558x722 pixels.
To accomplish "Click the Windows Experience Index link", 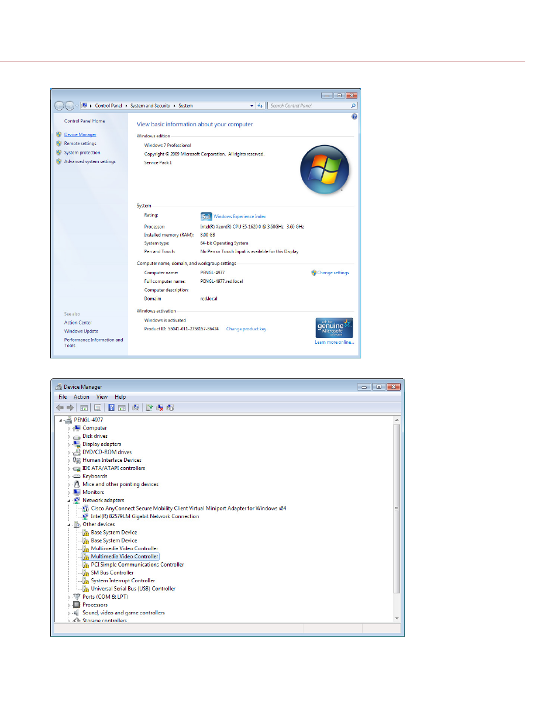I will (240, 216).
